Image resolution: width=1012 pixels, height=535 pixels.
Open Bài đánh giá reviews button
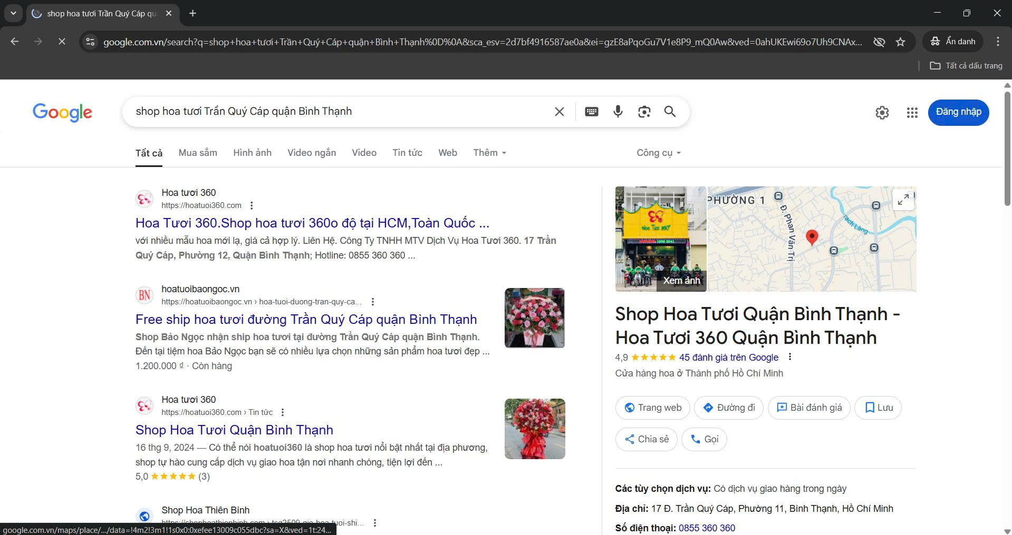tap(809, 408)
